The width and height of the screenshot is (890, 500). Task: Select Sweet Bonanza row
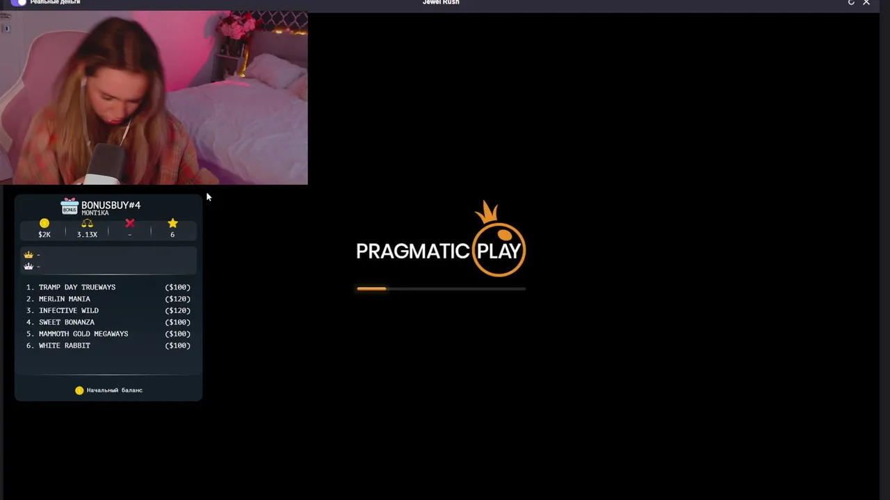click(x=108, y=322)
